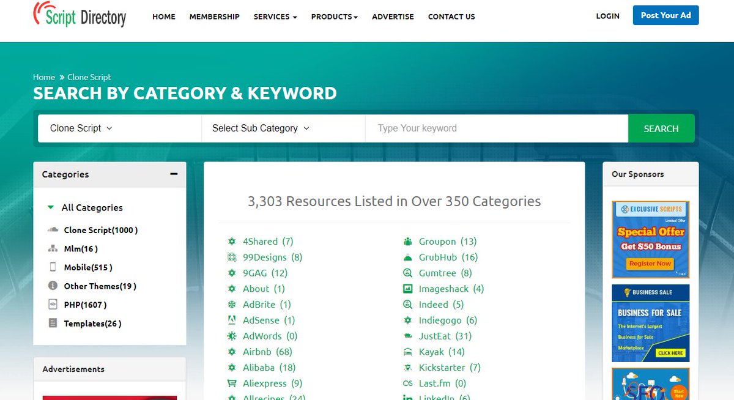Image resolution: width=734 pixels, height=400 pixels.
Task: Collapse the Categories panel with minus
Action: pos(174,174)
